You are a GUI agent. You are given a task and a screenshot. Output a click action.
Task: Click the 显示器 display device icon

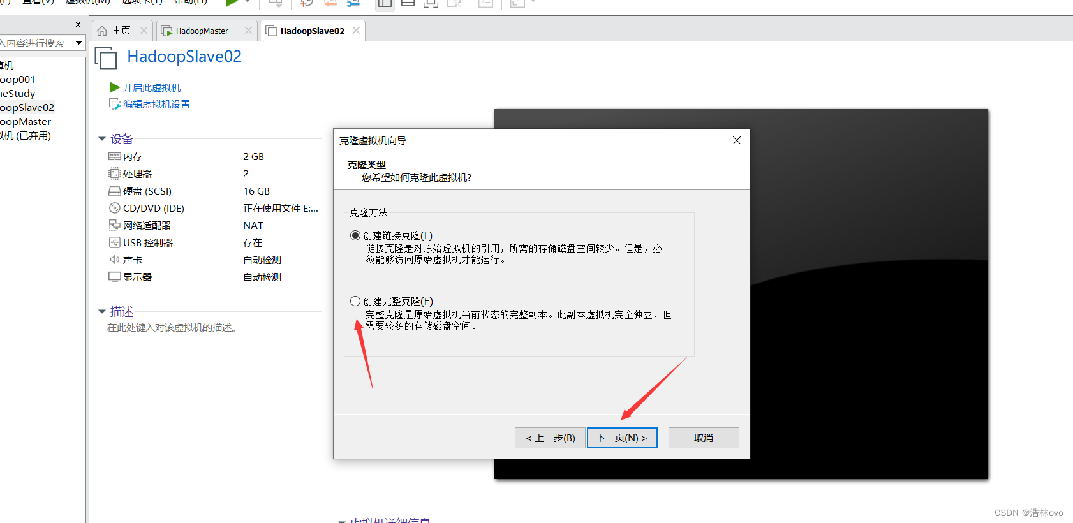[x=115, y=277]
